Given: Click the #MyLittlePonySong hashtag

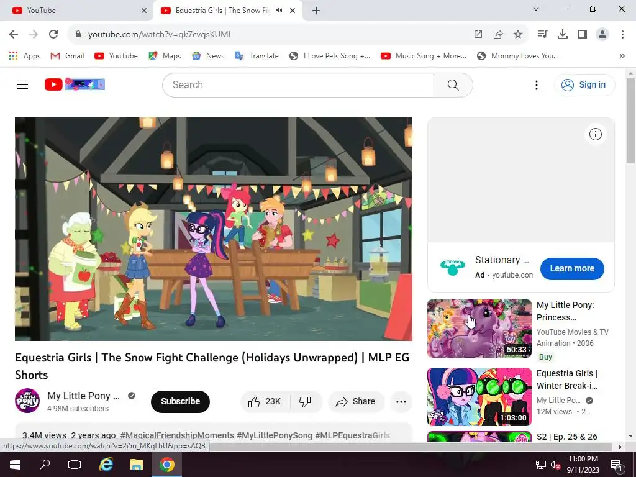Looking at the screenshot, I should pyautogui.click(x=275, y=435).
